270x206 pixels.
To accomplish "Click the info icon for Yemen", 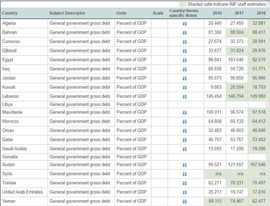I will pyautogui.click(x=185, y=202).
